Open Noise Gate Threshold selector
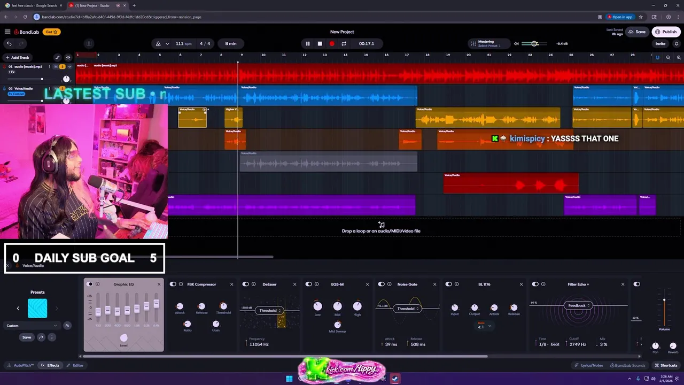Viewport: 684px width, 385px height. click(407, 309)
